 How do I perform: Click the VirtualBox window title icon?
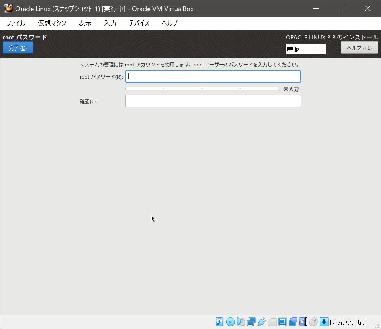click(9, 8)
